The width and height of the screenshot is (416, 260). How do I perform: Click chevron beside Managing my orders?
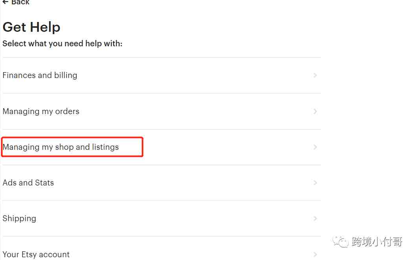point(315,111)
